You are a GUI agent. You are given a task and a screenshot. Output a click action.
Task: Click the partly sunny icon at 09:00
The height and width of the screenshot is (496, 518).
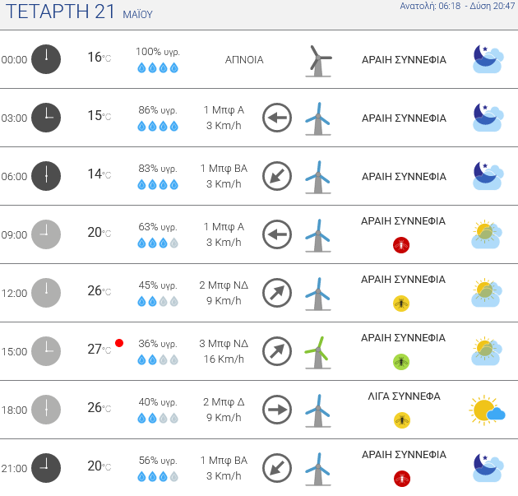487,234
